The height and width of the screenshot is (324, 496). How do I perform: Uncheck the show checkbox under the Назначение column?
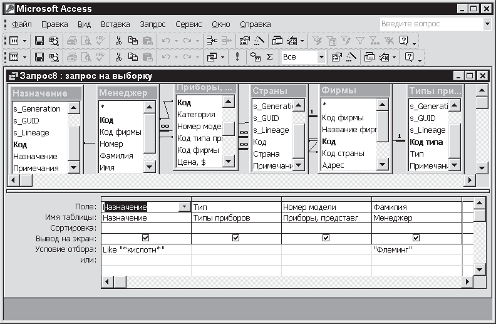[x=146, y=238]
